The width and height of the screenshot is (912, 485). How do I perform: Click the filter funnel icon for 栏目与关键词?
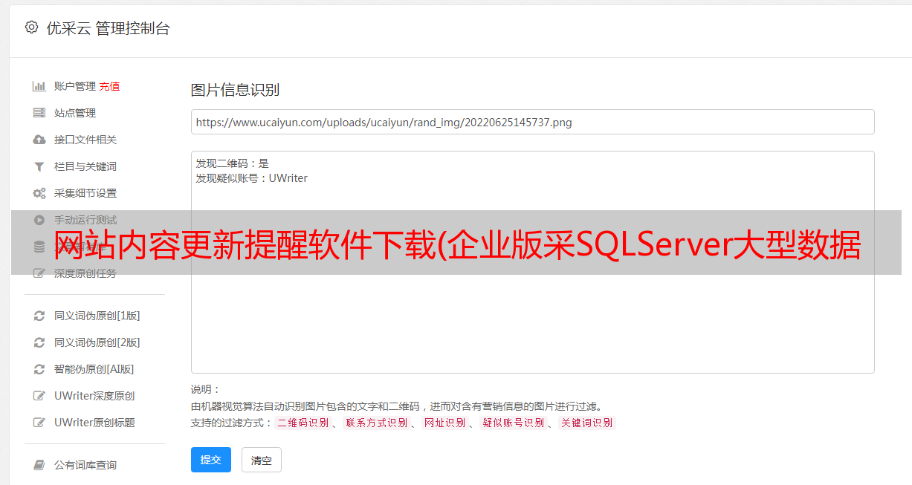(39, 166)
